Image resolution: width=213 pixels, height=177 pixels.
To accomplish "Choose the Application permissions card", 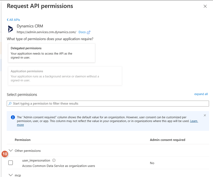I will pos(65,76).
